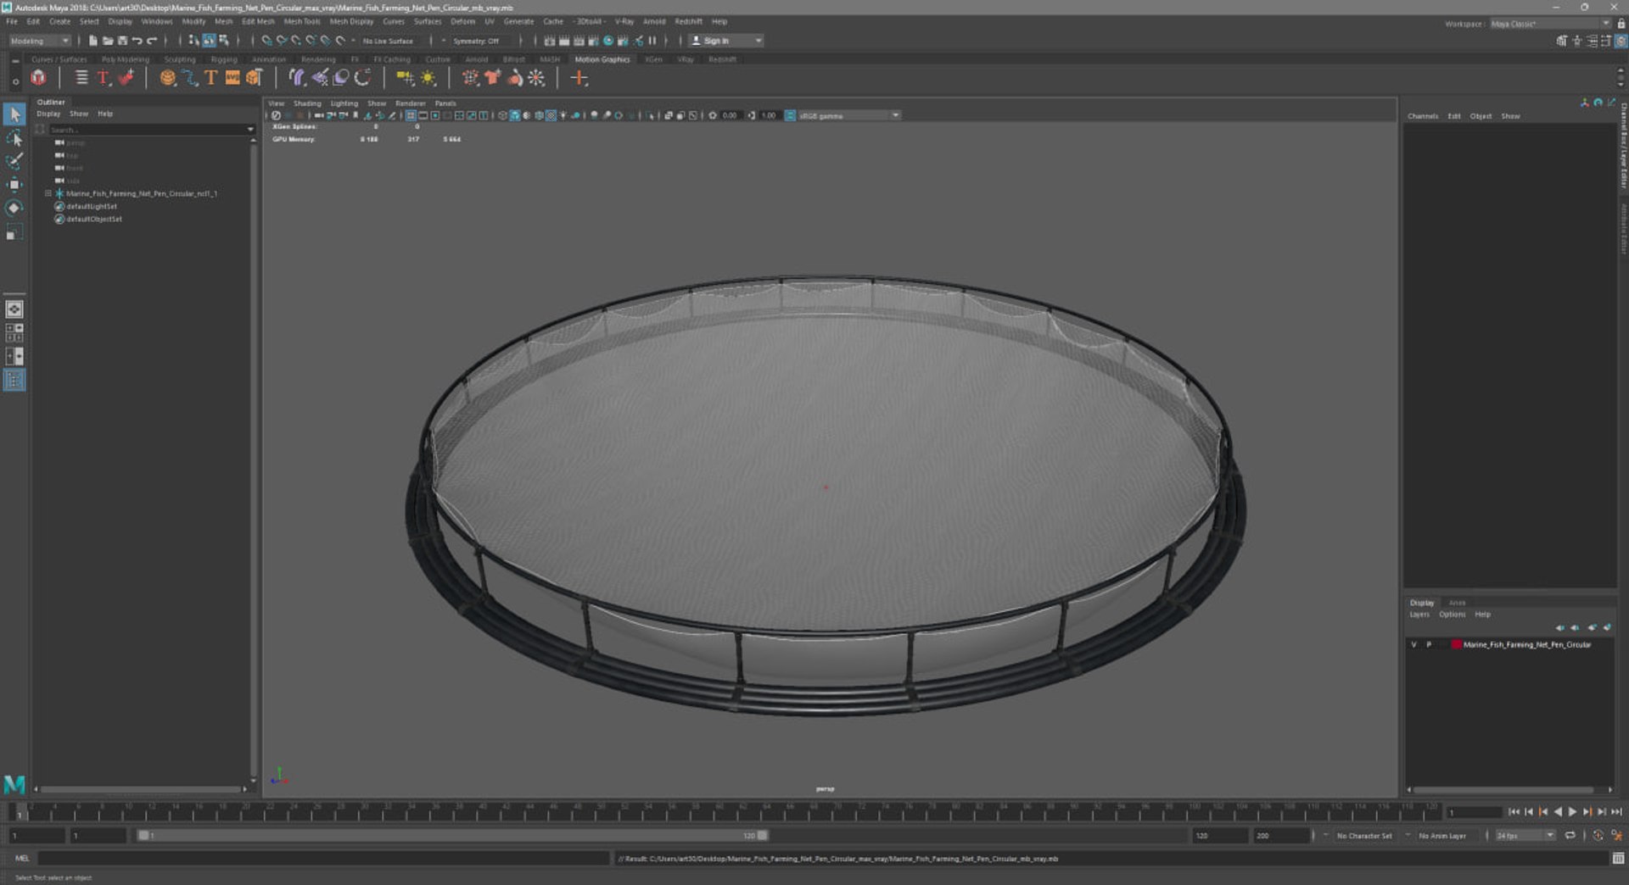
Task: Click the time range slider bar
Action: point(454,836)
